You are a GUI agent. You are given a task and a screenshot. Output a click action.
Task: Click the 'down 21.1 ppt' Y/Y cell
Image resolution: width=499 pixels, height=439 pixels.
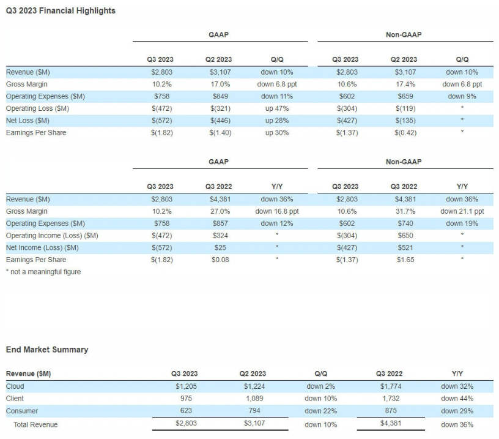[462, 211]
